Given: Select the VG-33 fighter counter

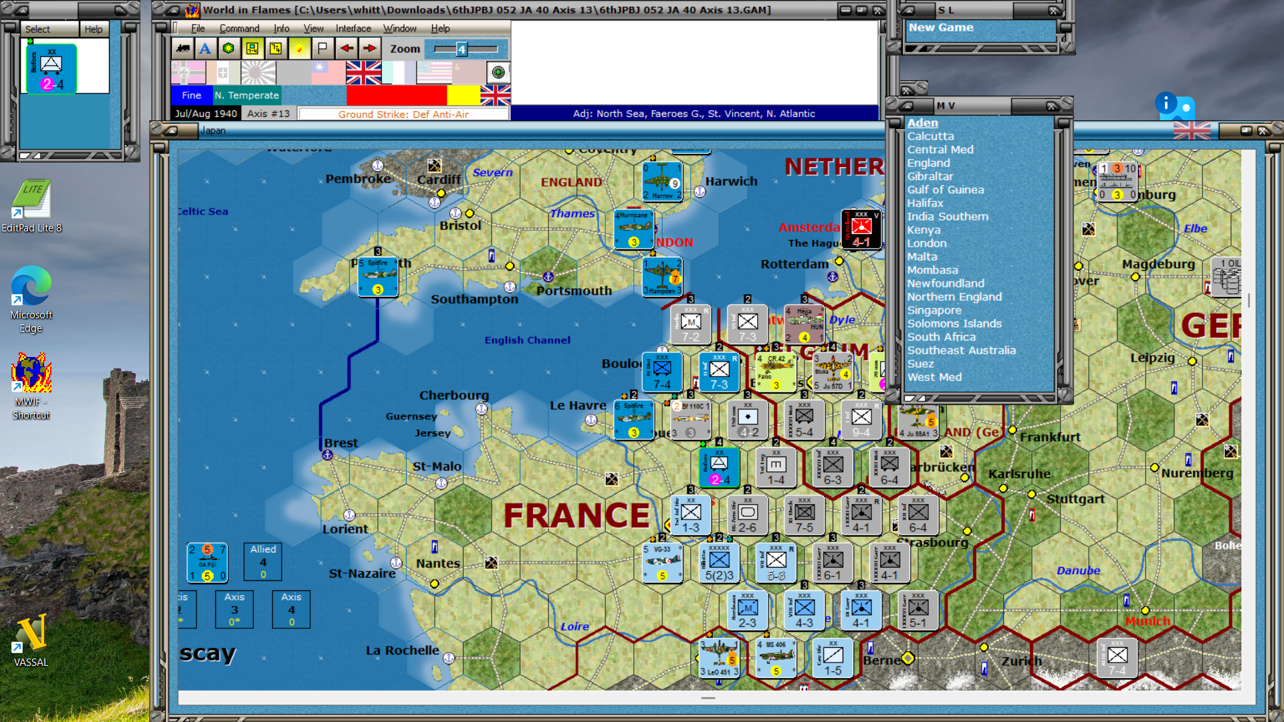Looking at the screenshot, I should point(662,563).
